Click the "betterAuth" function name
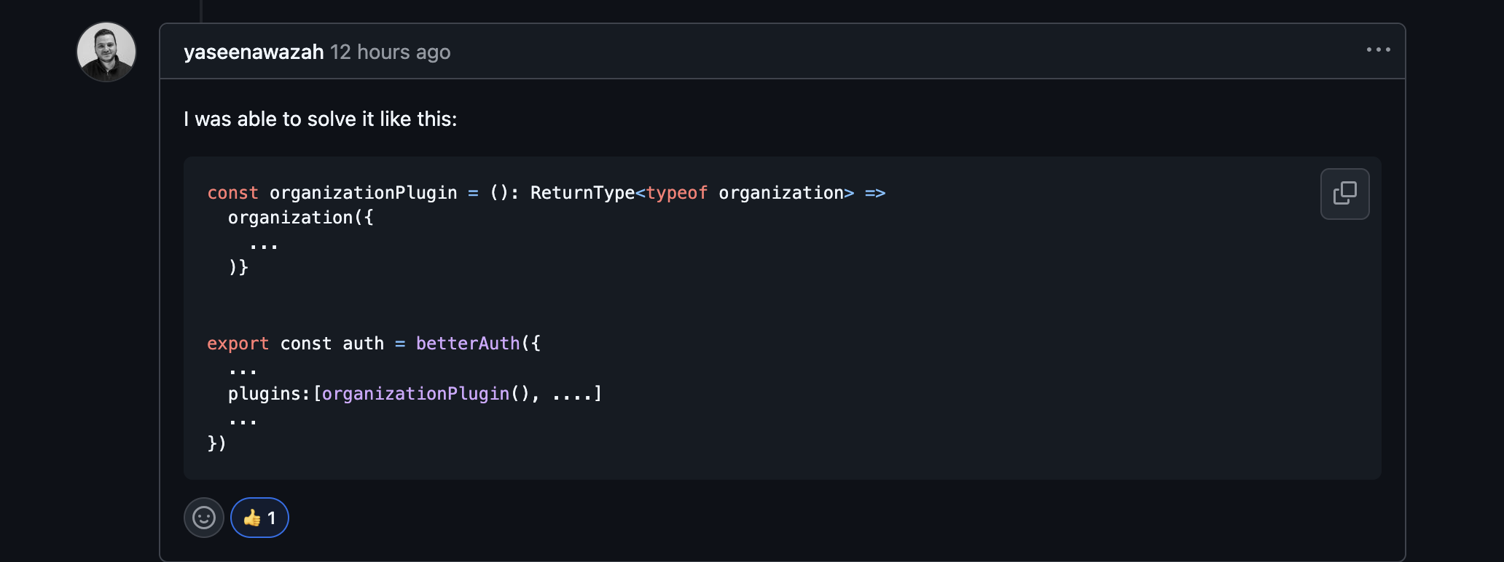The width and height of the screenshot is (1504, 562). (468, 344)
